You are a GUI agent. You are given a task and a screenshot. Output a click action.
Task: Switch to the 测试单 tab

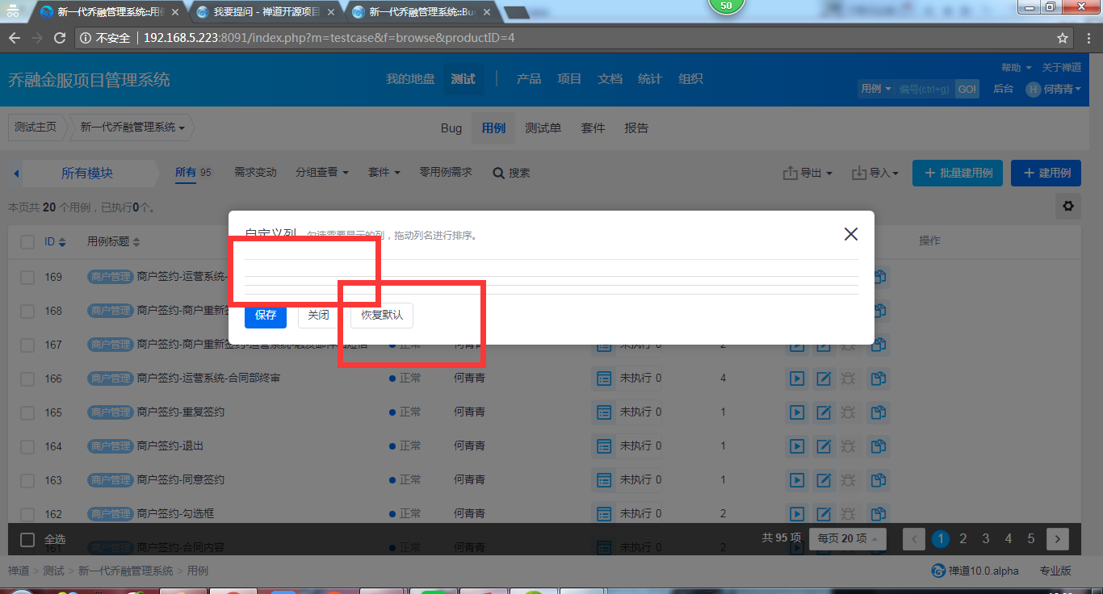pos(543,128)
